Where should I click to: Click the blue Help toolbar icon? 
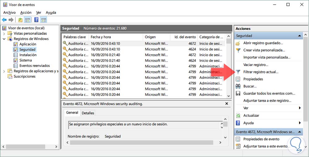click(36, 20)
